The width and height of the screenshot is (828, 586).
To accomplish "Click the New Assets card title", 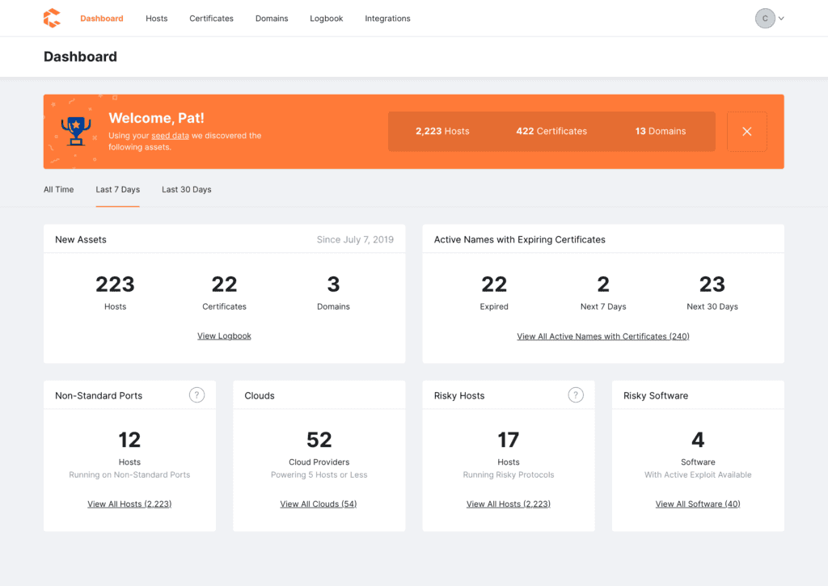I will point(81,240).
